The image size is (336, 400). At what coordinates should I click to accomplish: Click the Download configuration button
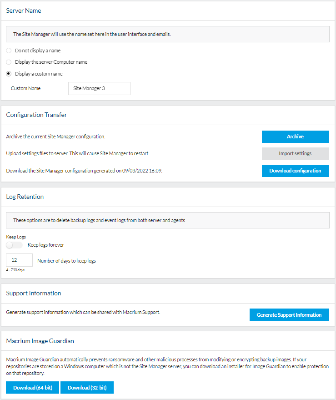coord(295,171)
